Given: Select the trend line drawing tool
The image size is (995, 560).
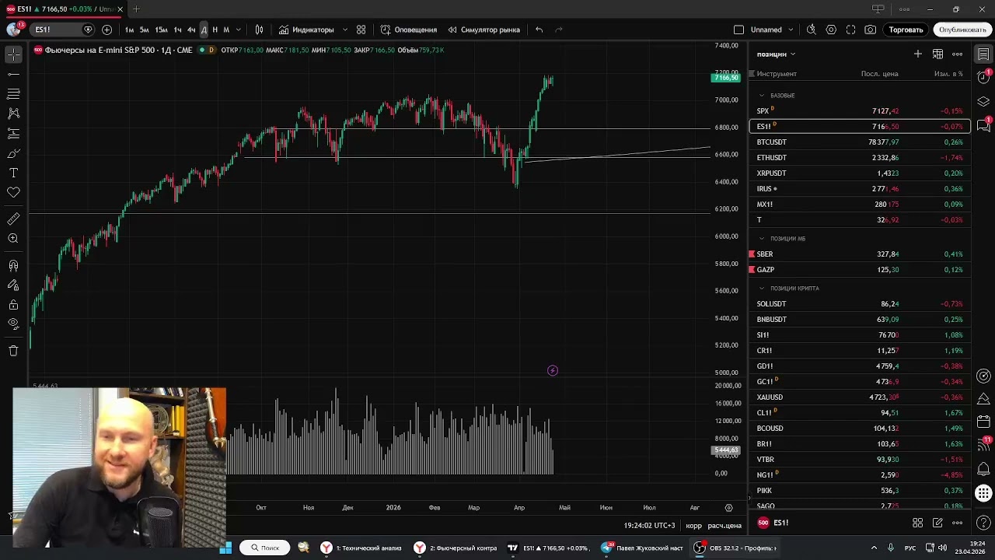Looking at the screenshot, I should click(x=13, y=74).
